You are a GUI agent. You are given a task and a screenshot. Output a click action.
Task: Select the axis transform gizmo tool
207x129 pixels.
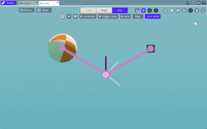[137, 10]
